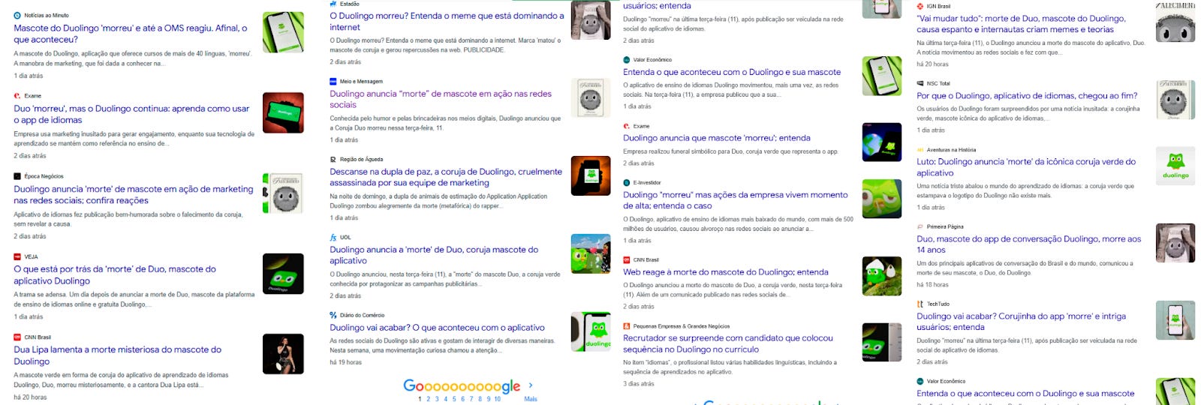Open 'Duo, mascote do app, morre aos 14 anos'
The width and height of the screenshot is (1201, 405).
pos(1029,244)
